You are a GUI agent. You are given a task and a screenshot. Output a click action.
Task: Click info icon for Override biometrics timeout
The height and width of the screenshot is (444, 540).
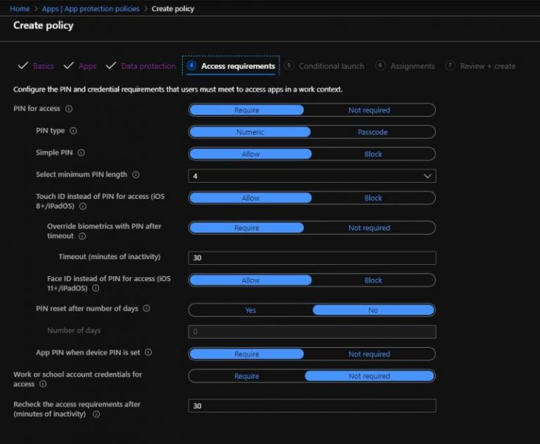pos(81,236)
